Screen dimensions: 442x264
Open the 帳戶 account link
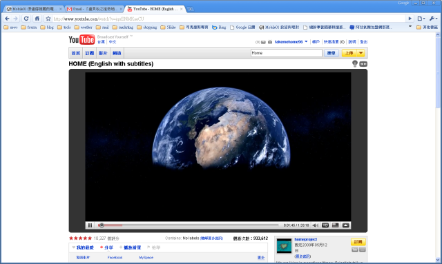pos(316,42)
